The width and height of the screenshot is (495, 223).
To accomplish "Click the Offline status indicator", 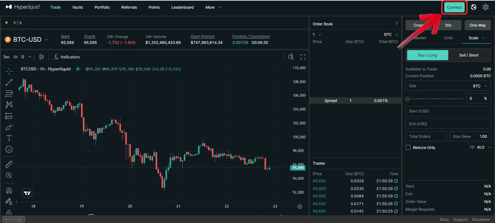I will 13,219.
